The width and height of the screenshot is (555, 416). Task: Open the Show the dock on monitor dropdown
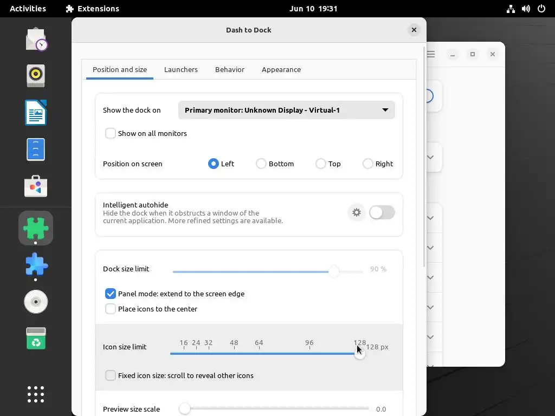pos(287,110)
